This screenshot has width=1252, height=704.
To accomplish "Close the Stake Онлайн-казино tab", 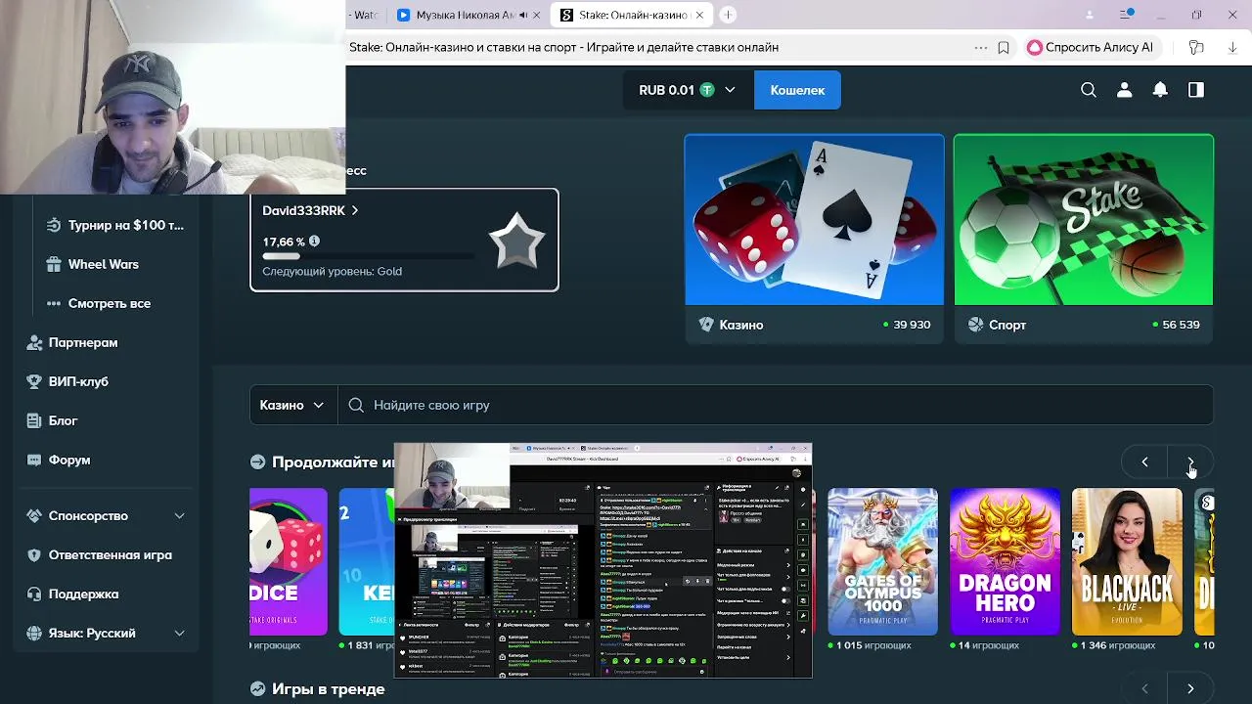I will 699,15.
